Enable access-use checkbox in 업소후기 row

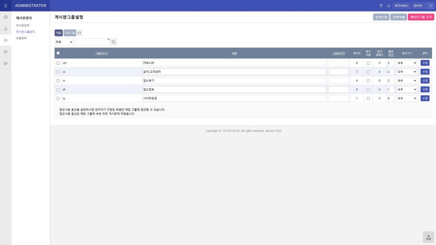(368, 81)
